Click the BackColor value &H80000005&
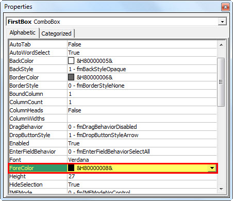The width and height of the screenshot is (233, 201). click(x=94, y=61)
